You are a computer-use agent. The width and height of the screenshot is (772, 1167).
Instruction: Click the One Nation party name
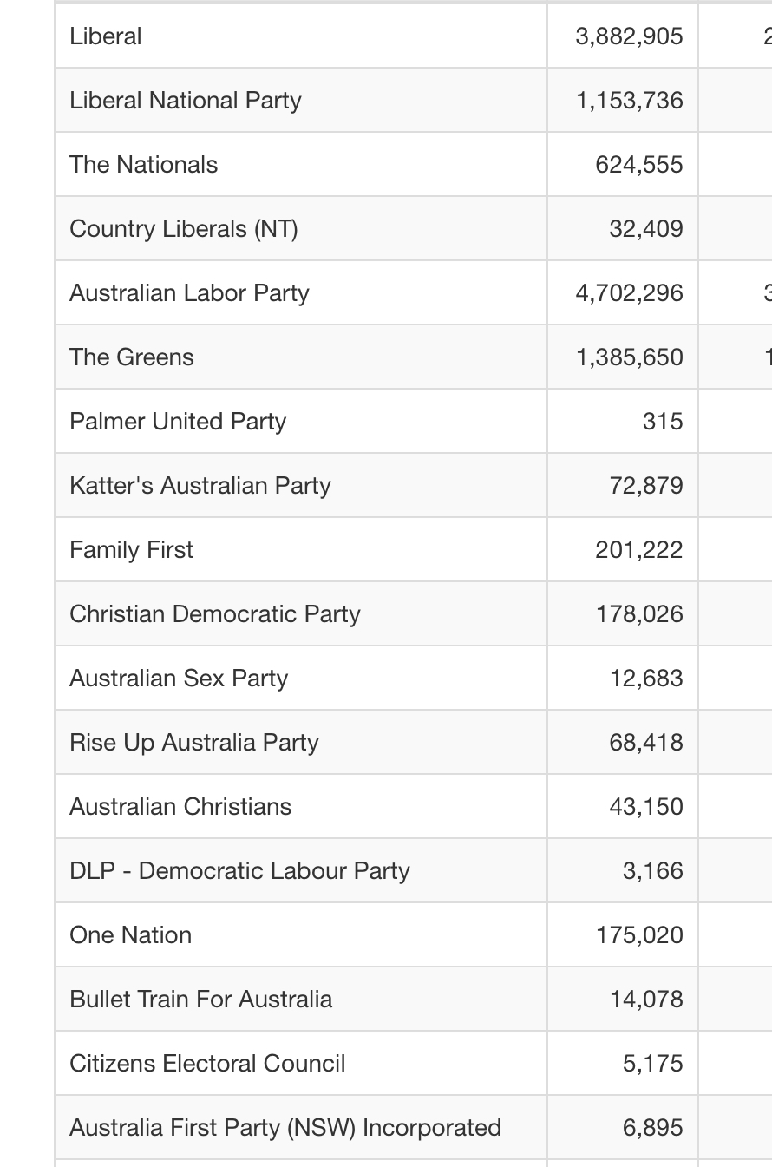pyautogui.click(x=130, y=935)
